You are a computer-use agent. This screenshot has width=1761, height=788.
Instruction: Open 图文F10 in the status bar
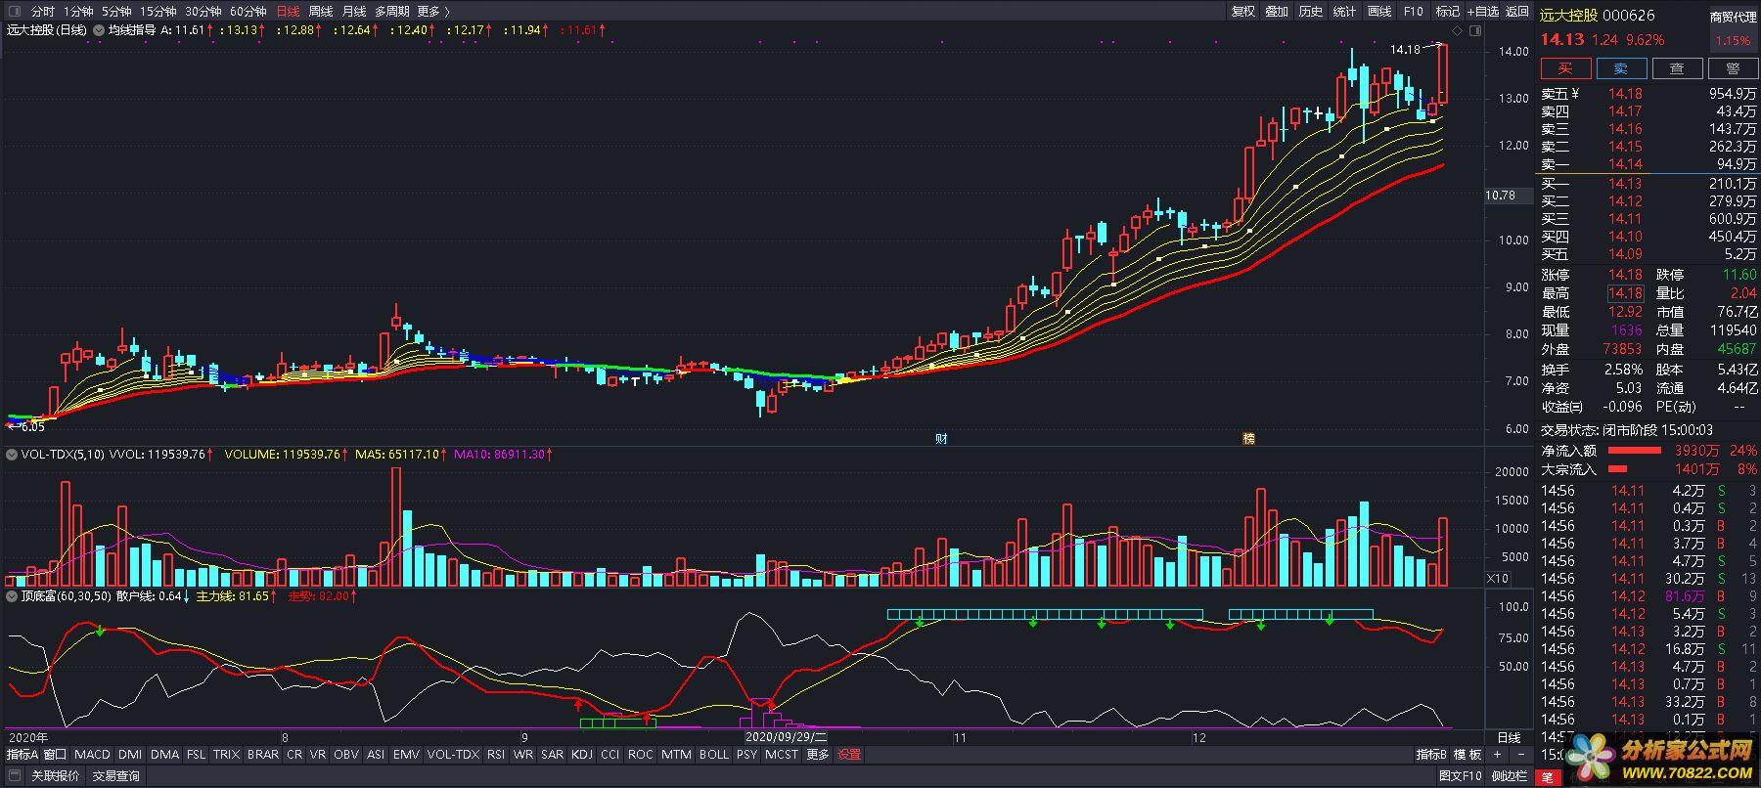(x=1461, y=776)
